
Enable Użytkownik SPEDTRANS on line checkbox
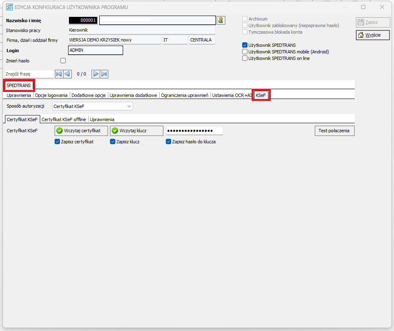245,58
